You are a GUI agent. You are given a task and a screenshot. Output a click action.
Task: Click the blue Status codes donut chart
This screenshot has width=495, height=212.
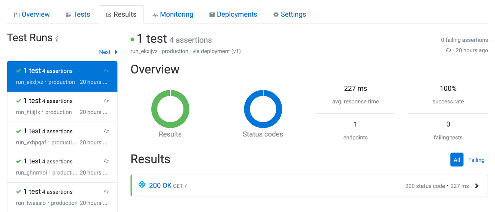click(x=263, y=109)
